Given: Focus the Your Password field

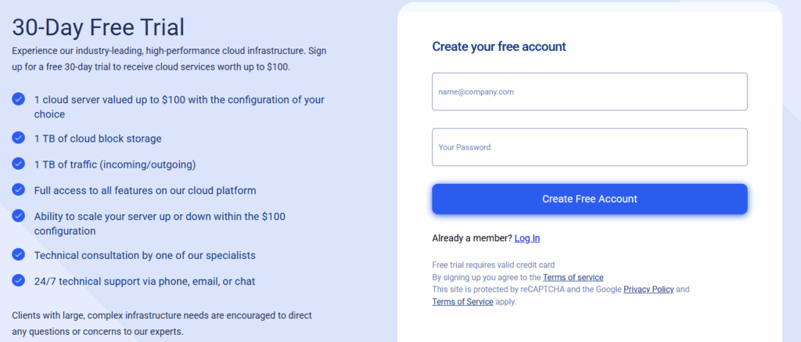Looking at the screenshot, I should click(590, 146).
